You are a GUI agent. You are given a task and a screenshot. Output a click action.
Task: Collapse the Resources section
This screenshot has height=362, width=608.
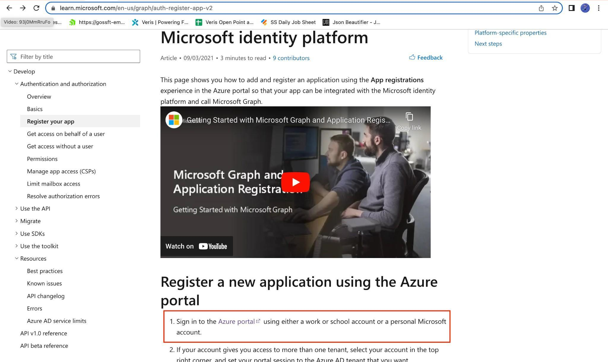coord(17,259)
